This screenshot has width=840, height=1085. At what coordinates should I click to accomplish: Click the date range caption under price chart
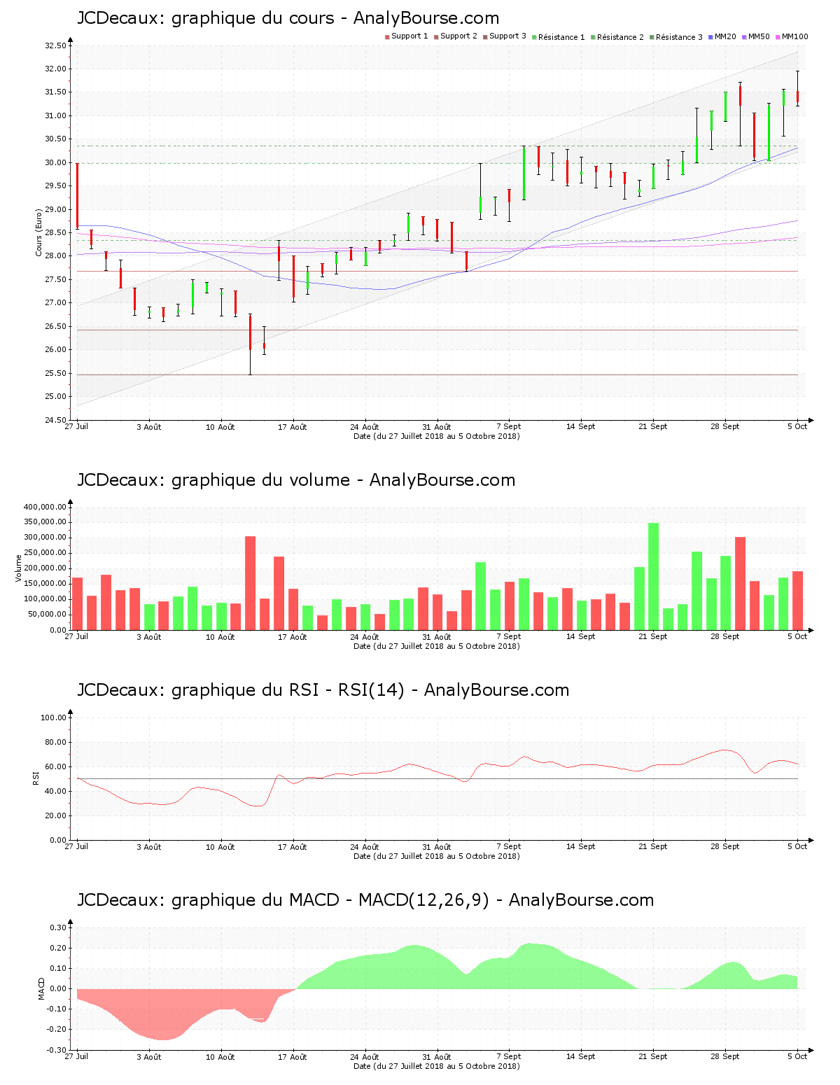(x=437, y=436)
